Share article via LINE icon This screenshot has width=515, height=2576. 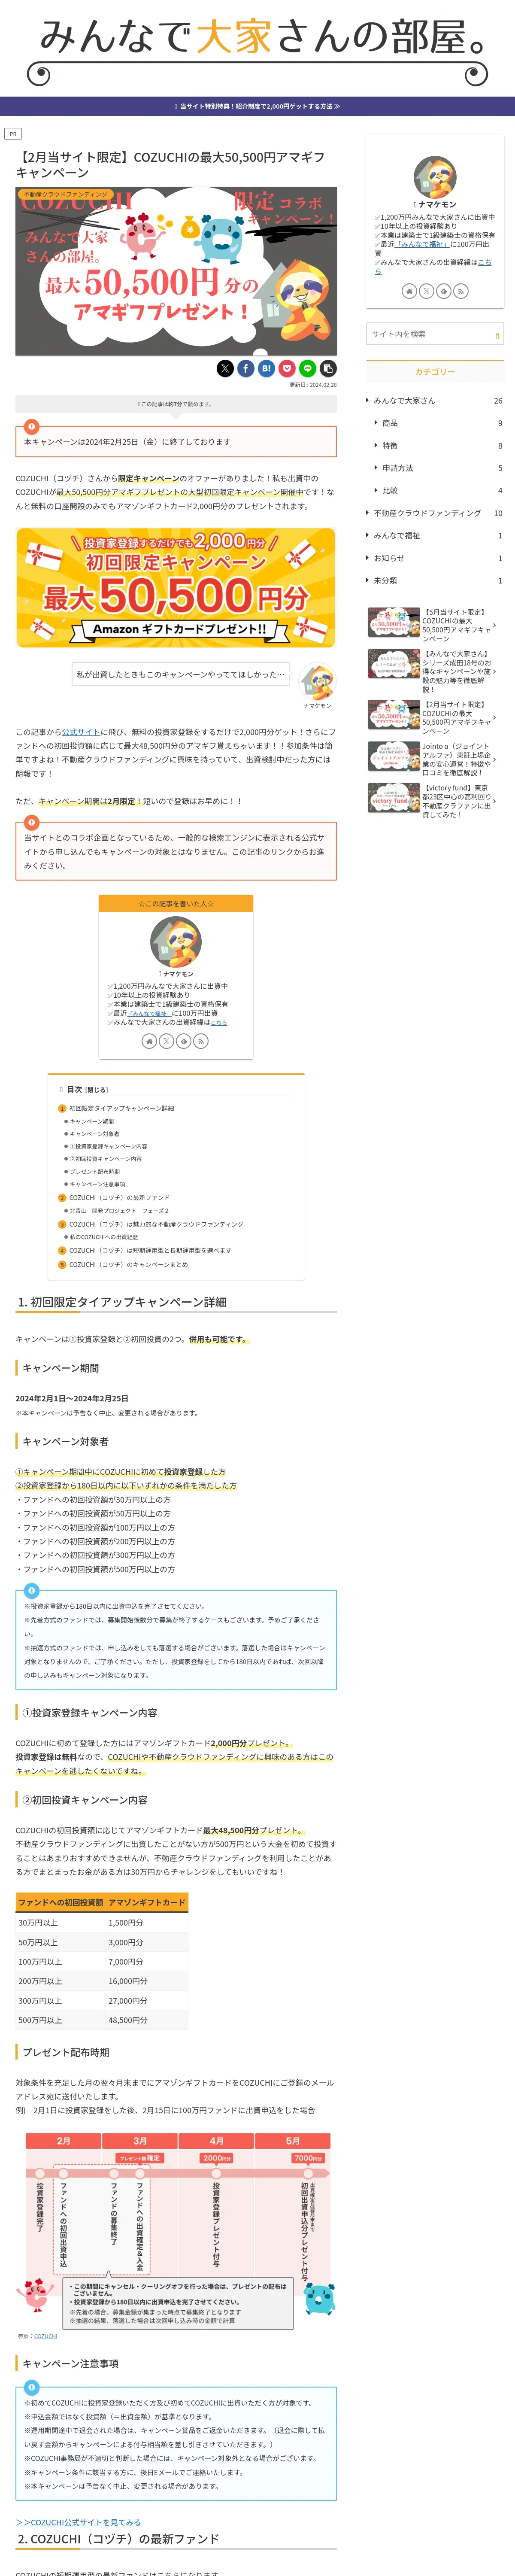[x=307, y=368]
